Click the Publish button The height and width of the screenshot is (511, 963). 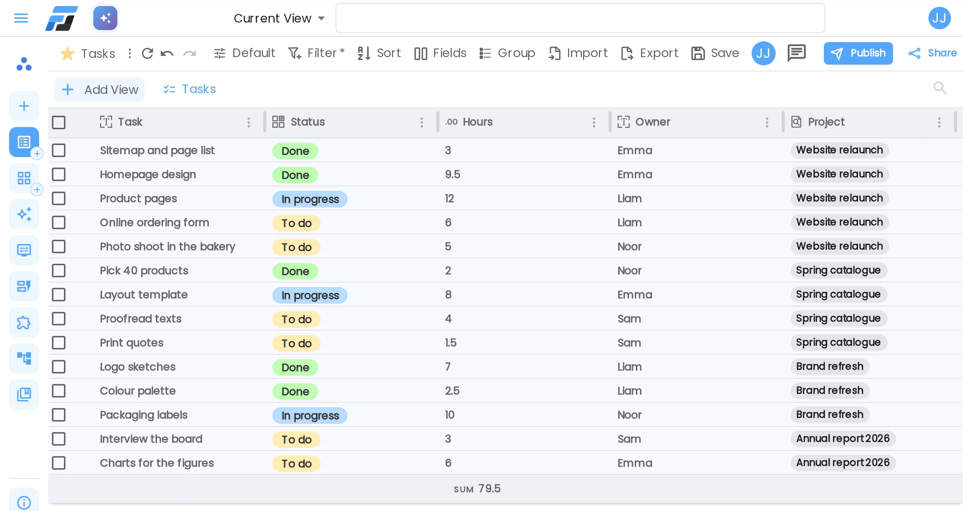tap(858, 53)
